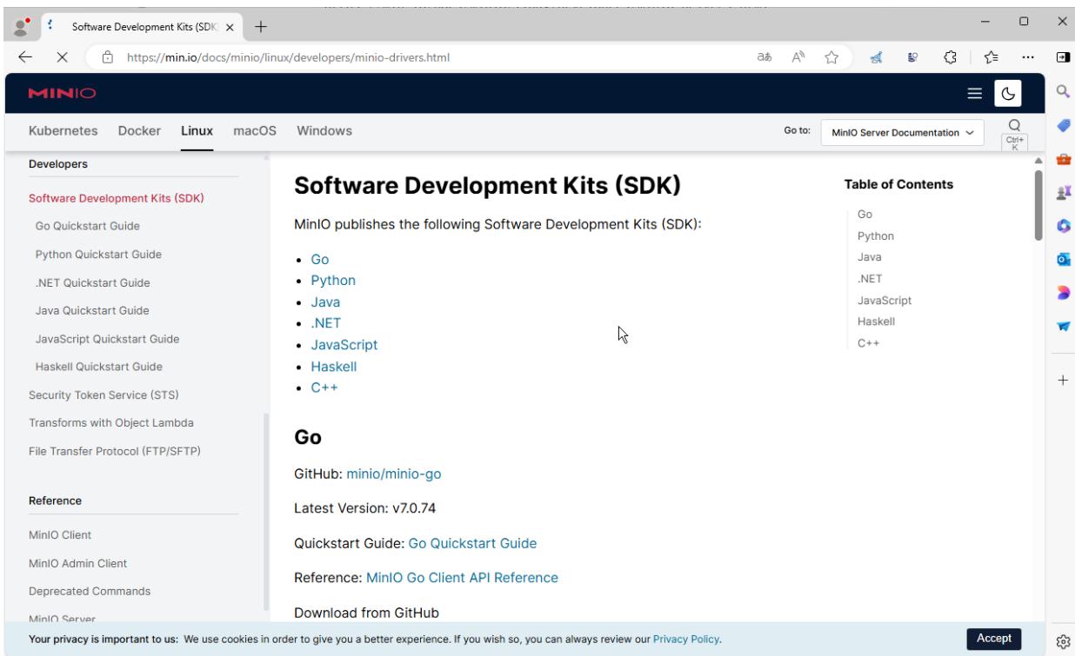The image size is (1075, 656).
Task: Select Haskell in Table of Contents
Action: click(x=877, y=321)
